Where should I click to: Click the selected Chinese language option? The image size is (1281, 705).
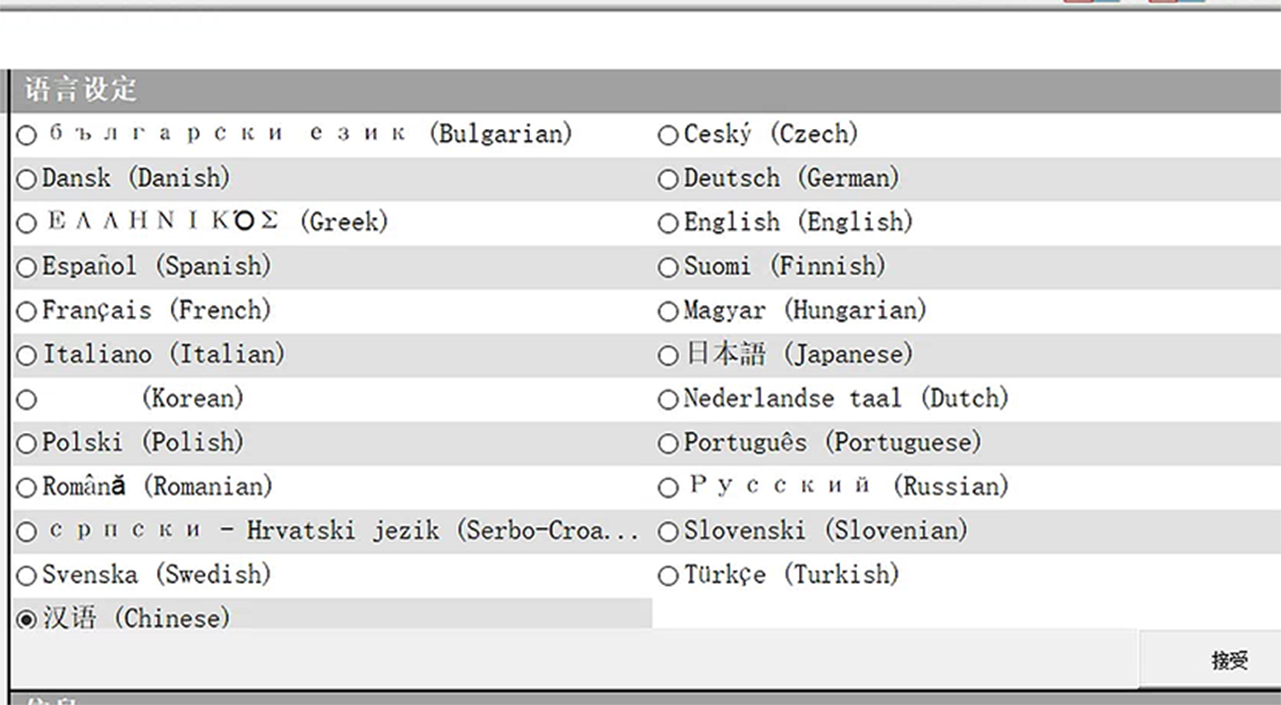click(x=27, y=620)
